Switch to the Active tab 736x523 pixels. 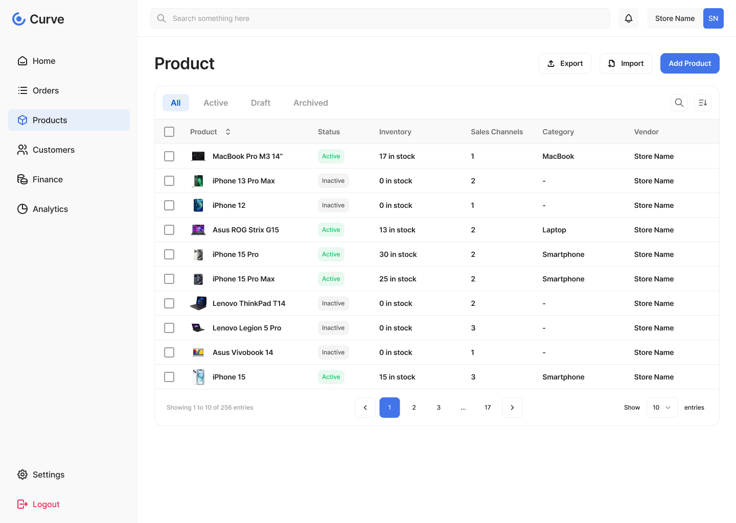tap(216, 103)
